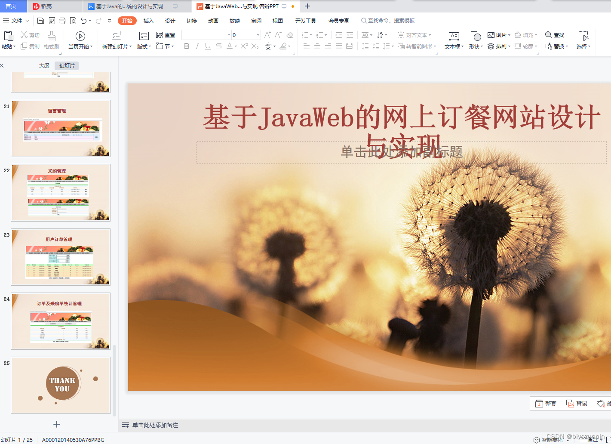
Task: Increase font size with A+ icon
Action: tap(267, 35)
